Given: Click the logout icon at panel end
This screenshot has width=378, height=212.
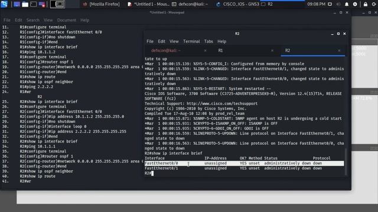Looking at the screenshot, I should point(374,4).
